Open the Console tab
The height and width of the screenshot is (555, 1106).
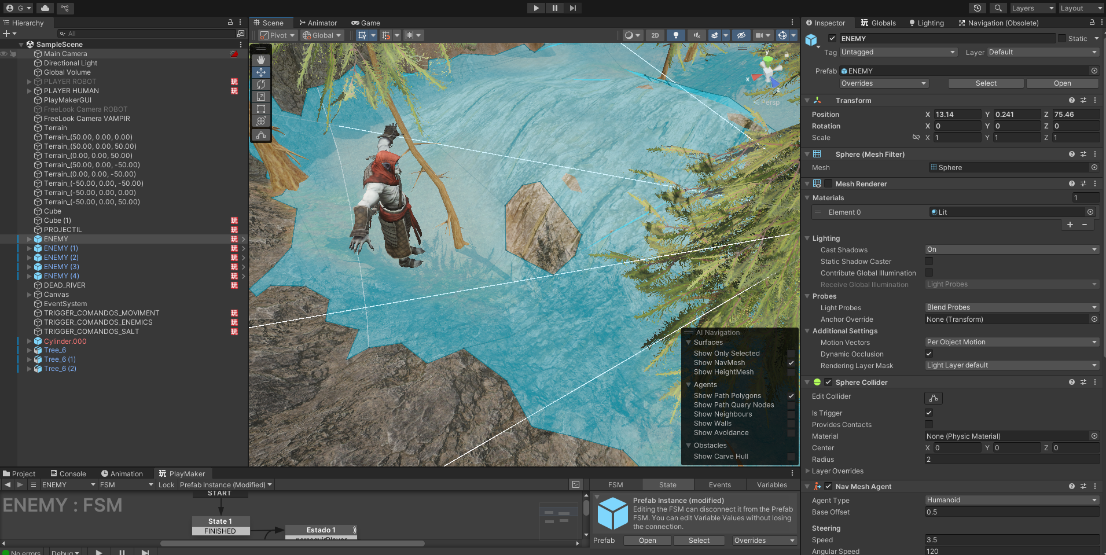68,473
